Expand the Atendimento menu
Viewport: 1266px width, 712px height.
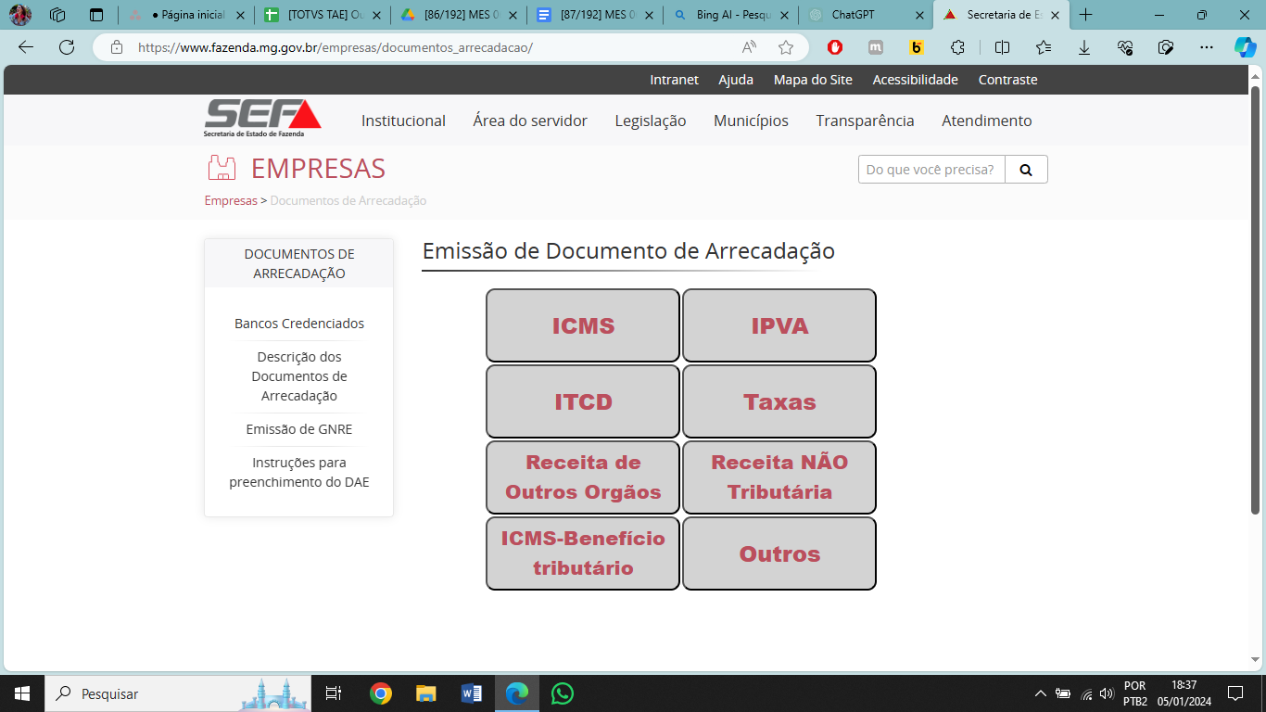tap(986, 121)
